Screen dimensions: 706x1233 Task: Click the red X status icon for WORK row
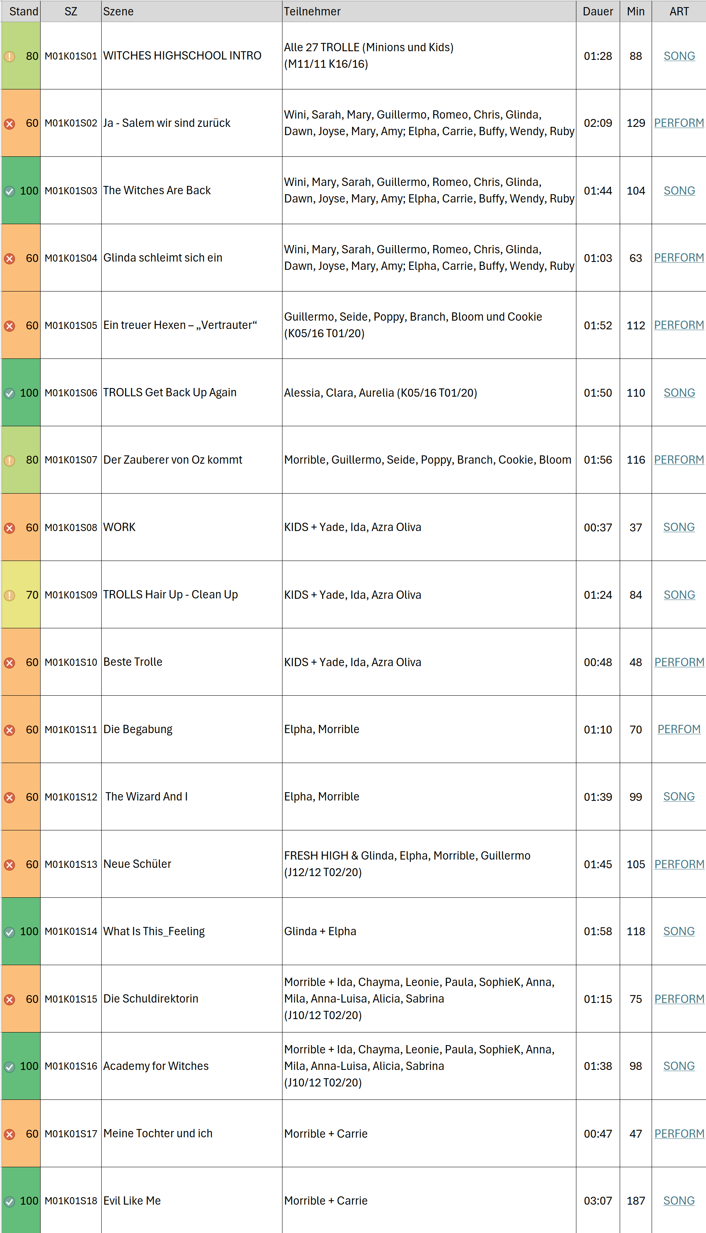coord(9,527)
